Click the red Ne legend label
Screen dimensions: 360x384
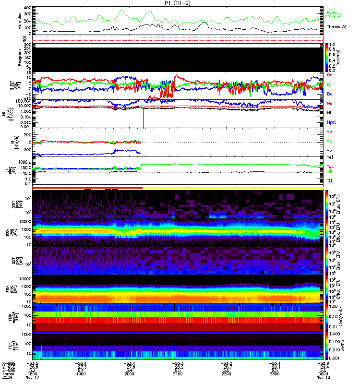point(329,103)
